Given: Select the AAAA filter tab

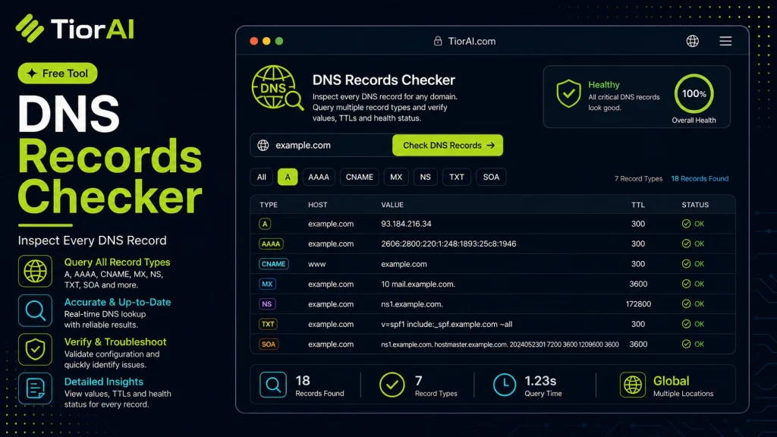Looking at the screenshot, I should click(x=319, y=177).
